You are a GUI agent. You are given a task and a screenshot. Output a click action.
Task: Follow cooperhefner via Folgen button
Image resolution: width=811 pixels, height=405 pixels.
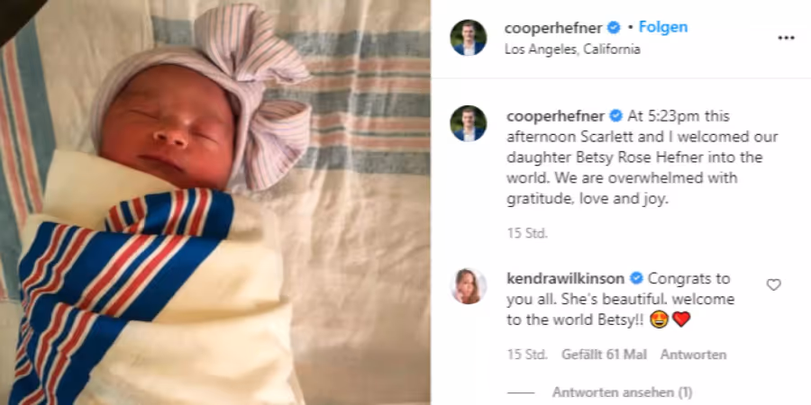tap(663, 27)
